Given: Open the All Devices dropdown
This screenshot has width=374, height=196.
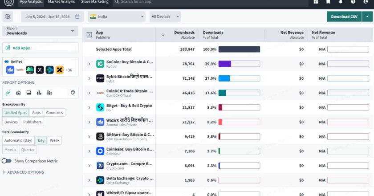Looking at the screenshot, I should click(165, 16).
